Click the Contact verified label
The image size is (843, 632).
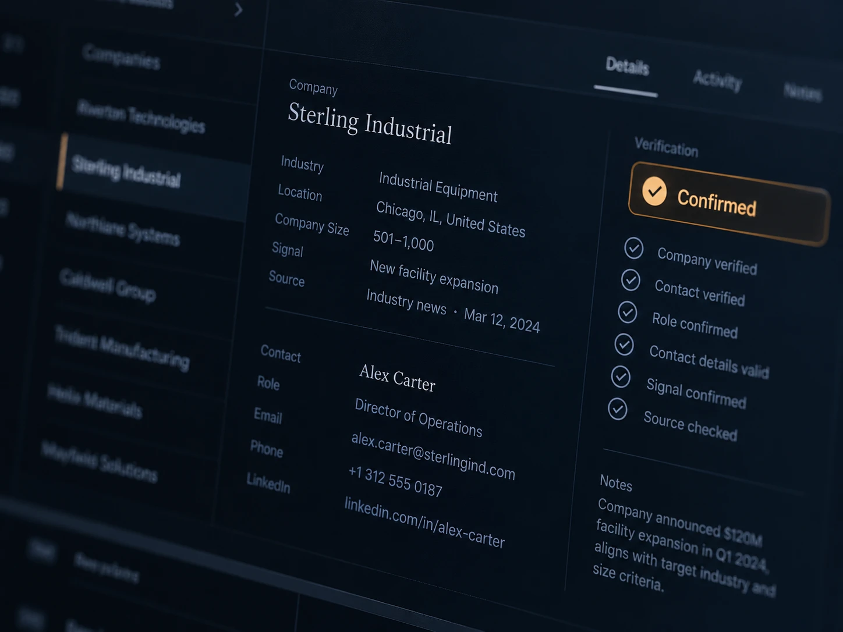(700, 293)
